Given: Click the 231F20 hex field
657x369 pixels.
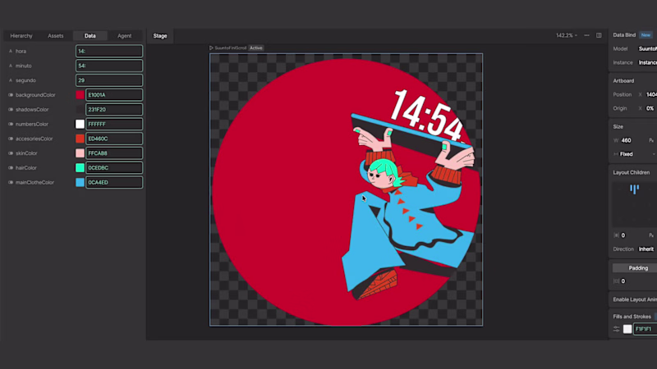Looking at the screenshot, I should click(x=114, y=110).
